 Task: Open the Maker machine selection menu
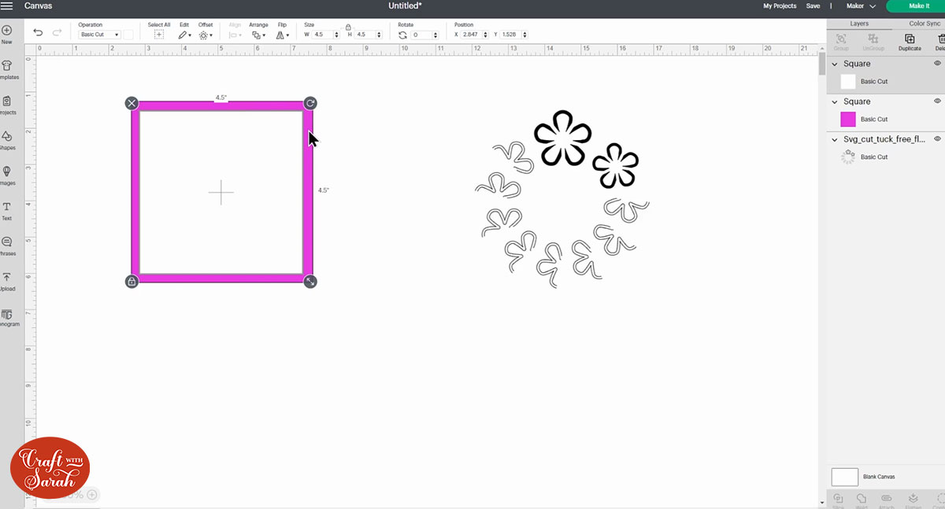pos(861,5)
